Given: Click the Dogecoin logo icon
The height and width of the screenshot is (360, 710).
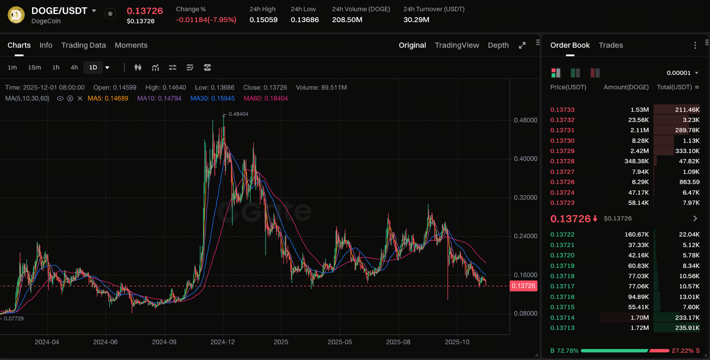Looking at the screenshot, I should click(x=16, y=15).
